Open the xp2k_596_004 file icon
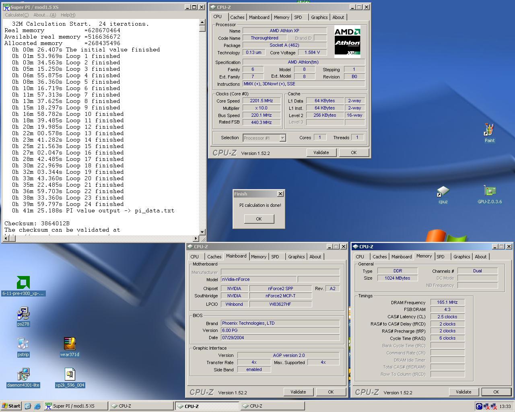 click(70, 378)
